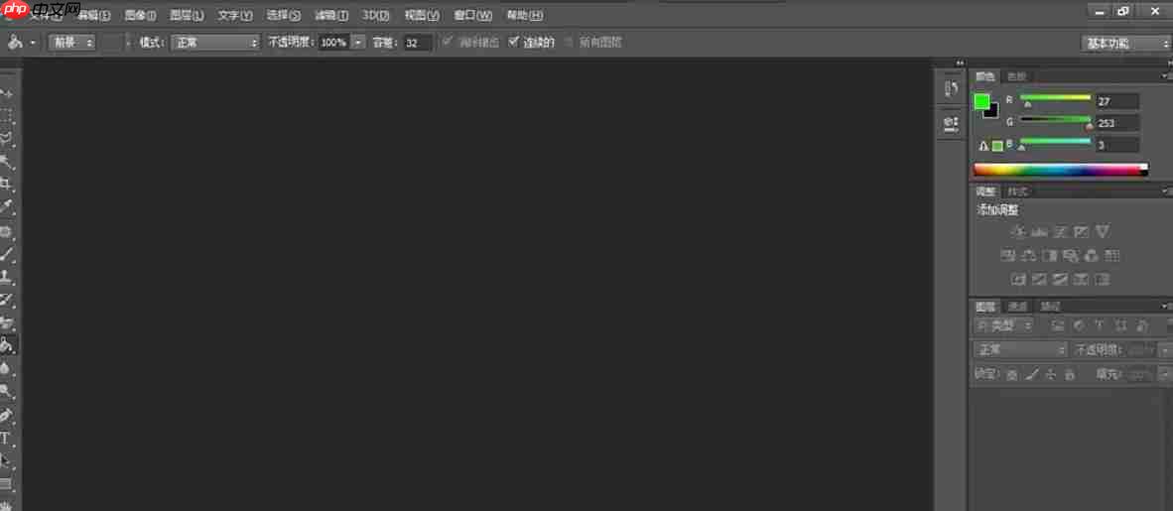The image size is (1173, 511).
Task: Add an Invert adjustment
Action: click(1017, 280)
